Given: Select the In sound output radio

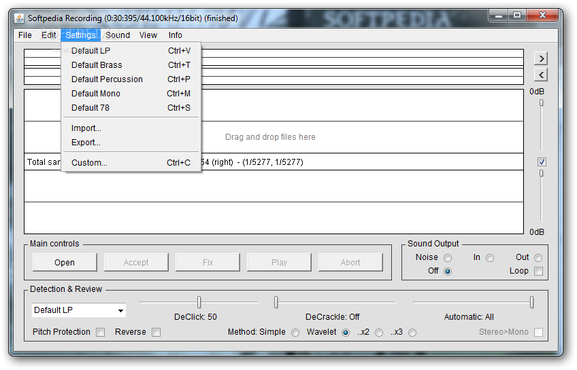Looking at the screenshot, I should tap(490, 258).
